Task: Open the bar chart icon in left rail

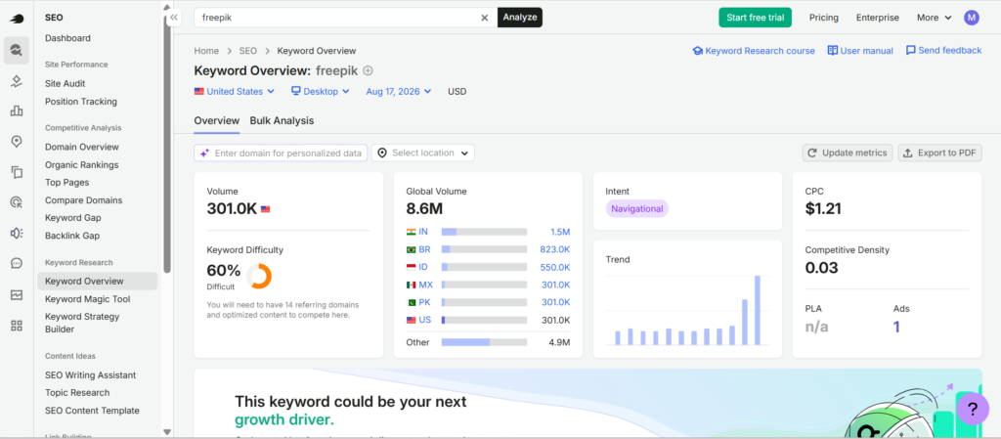Action: [17, 111]
